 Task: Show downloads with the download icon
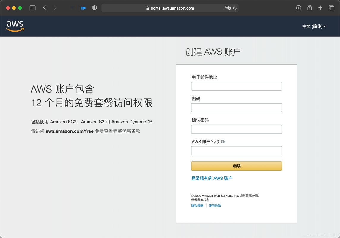pos(299,8)
